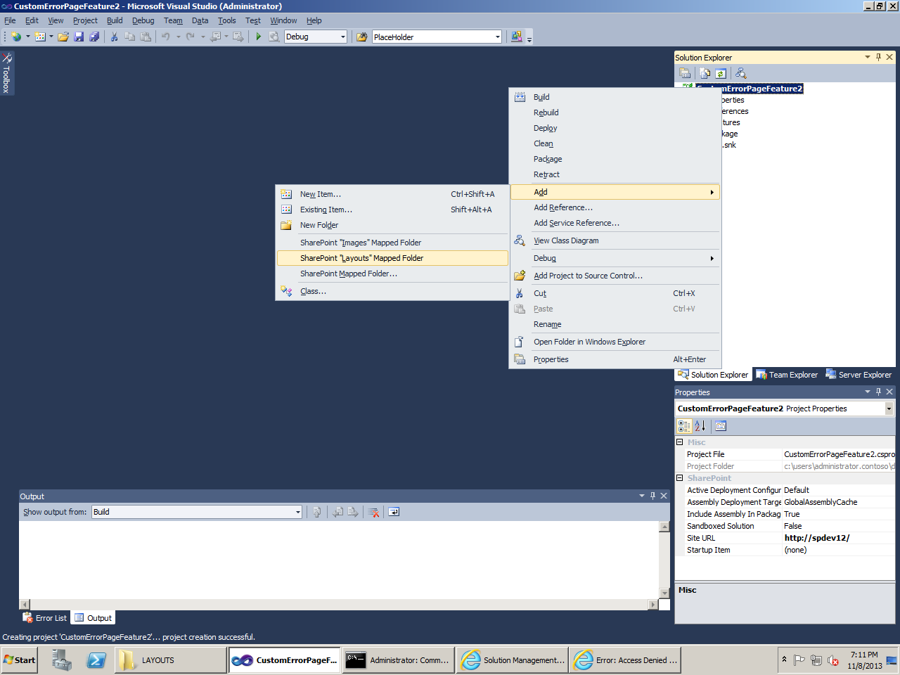Click the Categorized view icon in Properties panel
900x675 pixels.
point(684,425)
